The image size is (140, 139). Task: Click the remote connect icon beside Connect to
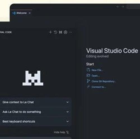88,87
